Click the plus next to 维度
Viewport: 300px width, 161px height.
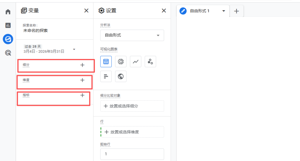(82, 80)
